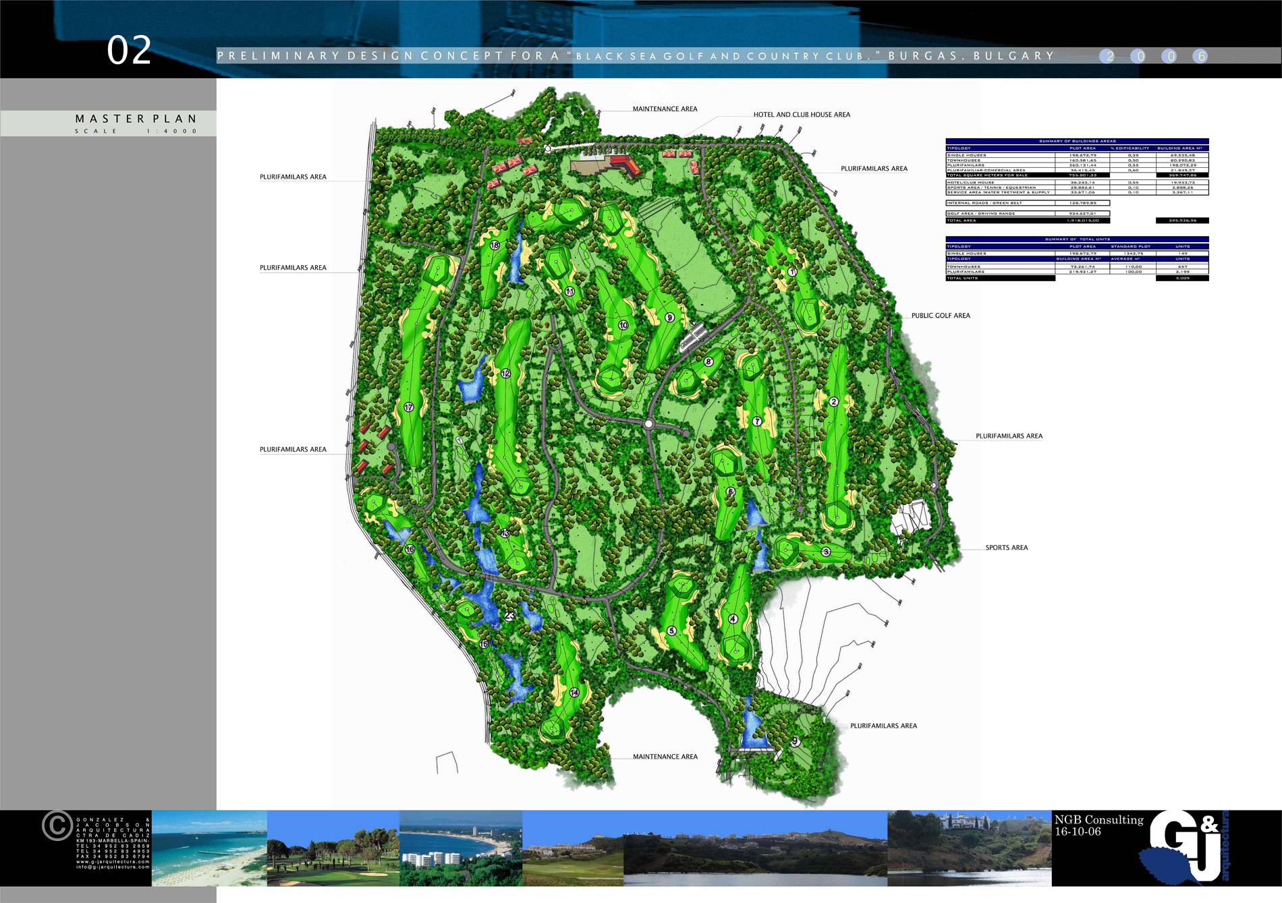The width and height of the screenshot is (1282, 903).
Task: Click the building area total '395.936,96'
Action: 1182,221
